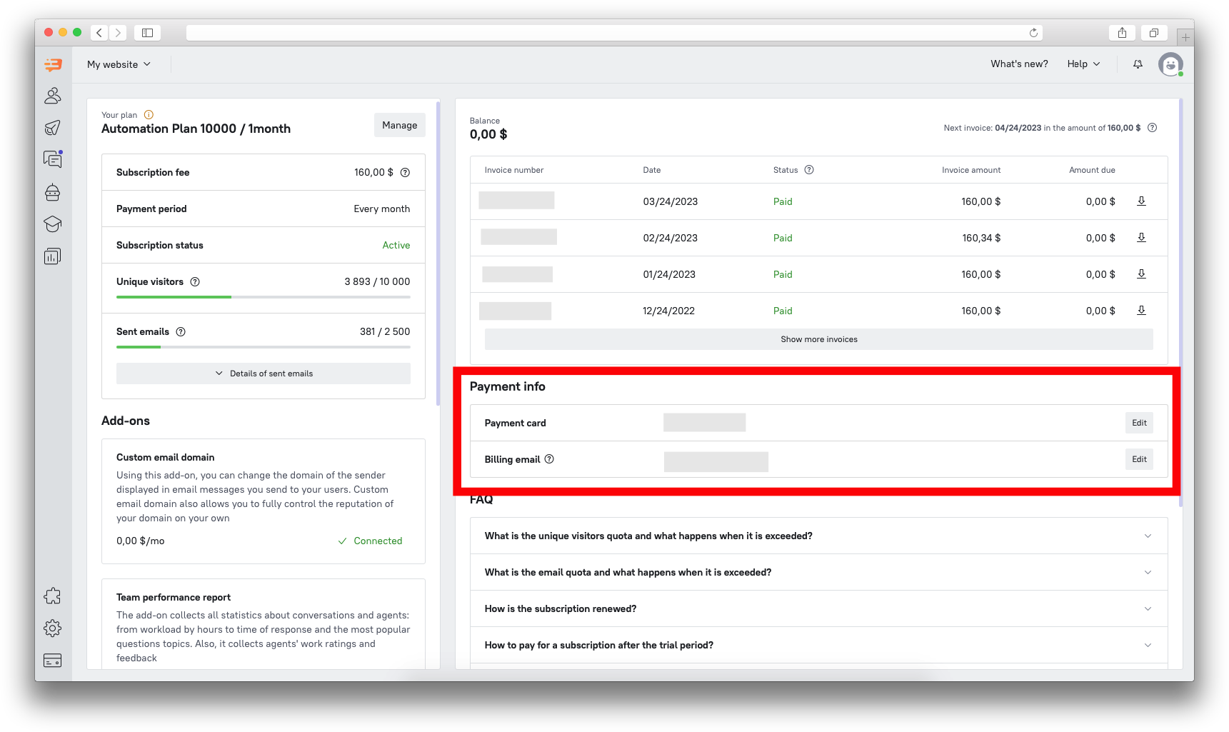Viewport: 1229px width, 732px height.
Task: Open the billing card icon in sidebar
Action: click(x=53, y=661)
